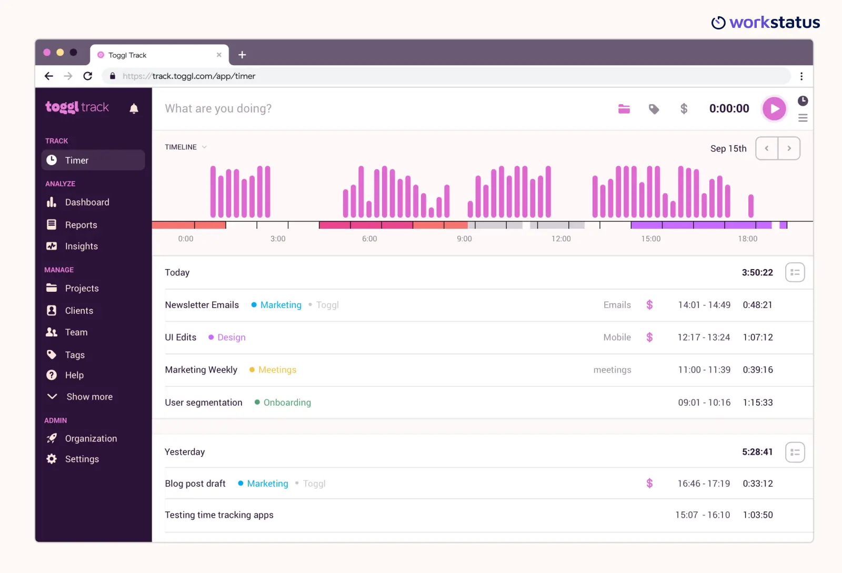This screenshot has width=842, height=573.
Task: Add tags using the tag icon
Action: pyautogui.click(x=654, y=109)
